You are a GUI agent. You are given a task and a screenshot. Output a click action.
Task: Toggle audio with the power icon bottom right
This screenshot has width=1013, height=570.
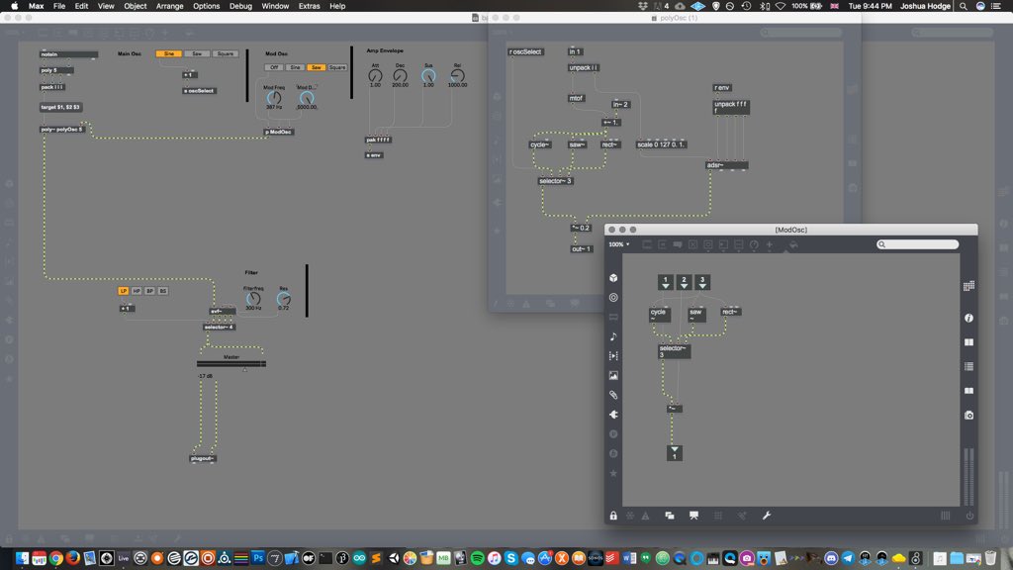pos(970,516)
